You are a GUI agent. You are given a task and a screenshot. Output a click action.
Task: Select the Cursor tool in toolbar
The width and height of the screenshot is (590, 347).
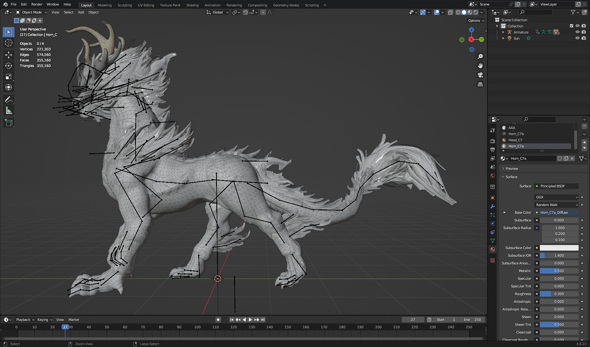pyautogui.click(x=9, y=43)
